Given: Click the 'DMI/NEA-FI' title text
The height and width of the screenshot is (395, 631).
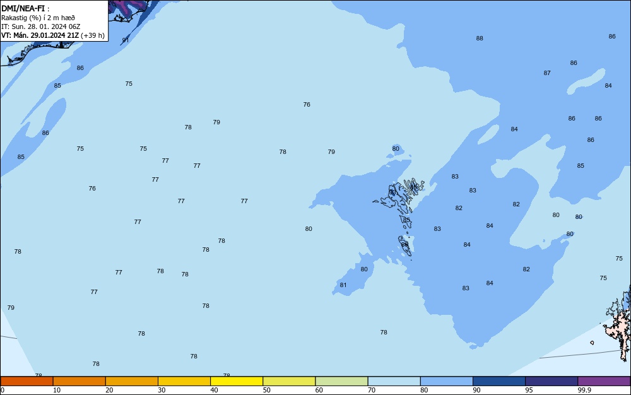Looking at the screenshot, I should 23,8.
